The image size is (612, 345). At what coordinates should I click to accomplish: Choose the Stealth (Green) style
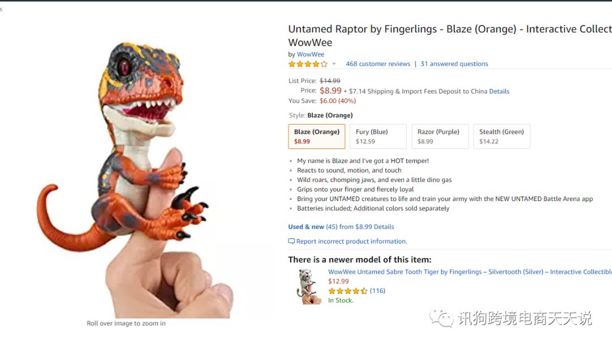point(501,137)
